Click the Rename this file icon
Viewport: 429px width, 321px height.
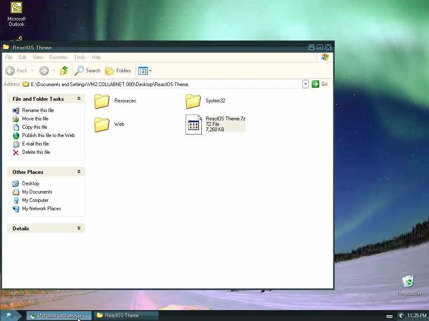coord(16,110)
